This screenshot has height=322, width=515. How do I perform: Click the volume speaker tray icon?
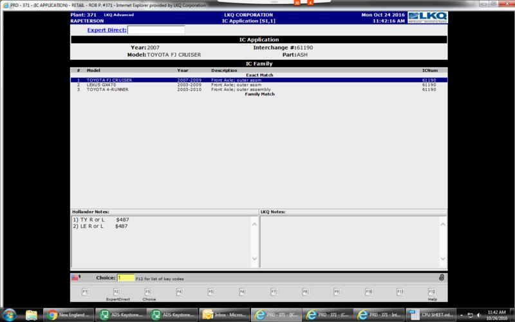[x=479, y=315]
